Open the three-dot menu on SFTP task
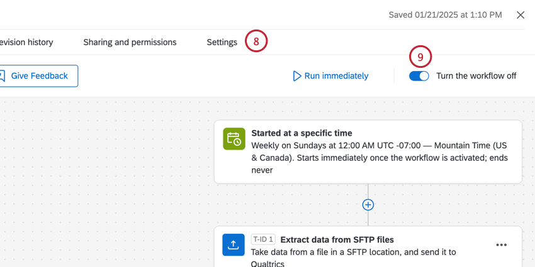Viewport: 535px width, 267px height. point(501,245)
